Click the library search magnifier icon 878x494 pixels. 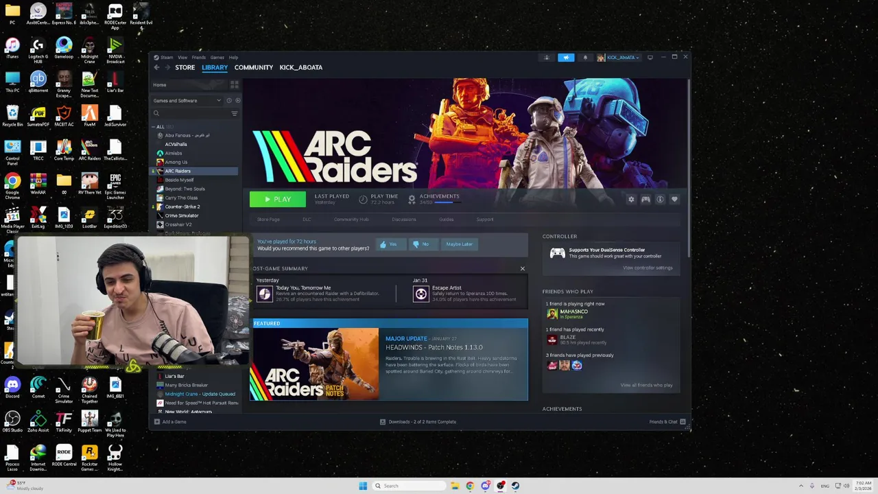tap(156, 113)
